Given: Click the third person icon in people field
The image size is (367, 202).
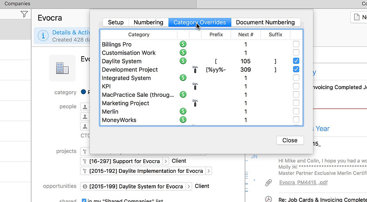Looking at the screenshot, I should (85, 126).
